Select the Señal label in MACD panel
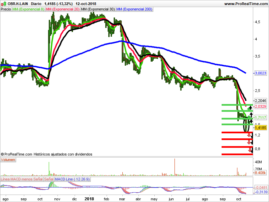The width and height of the screenshot is (269, 202). click(49, 179)
